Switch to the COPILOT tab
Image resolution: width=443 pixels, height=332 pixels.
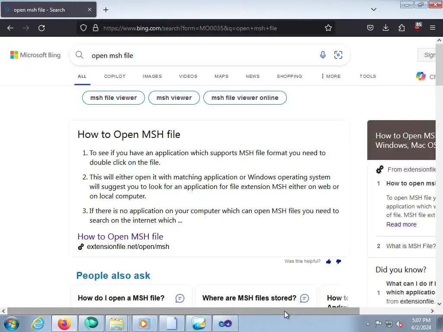(115, 77)
